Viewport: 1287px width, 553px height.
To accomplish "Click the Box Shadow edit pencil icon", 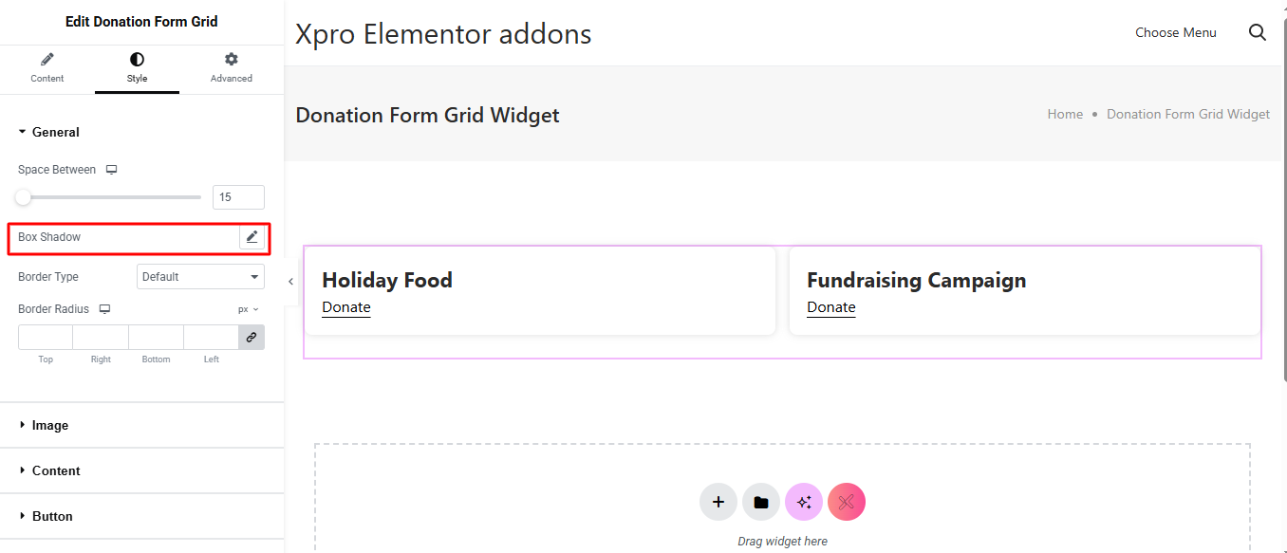I will pos(252,237).
